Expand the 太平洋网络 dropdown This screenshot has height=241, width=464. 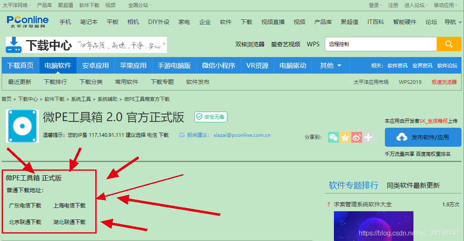pos(17,5)
